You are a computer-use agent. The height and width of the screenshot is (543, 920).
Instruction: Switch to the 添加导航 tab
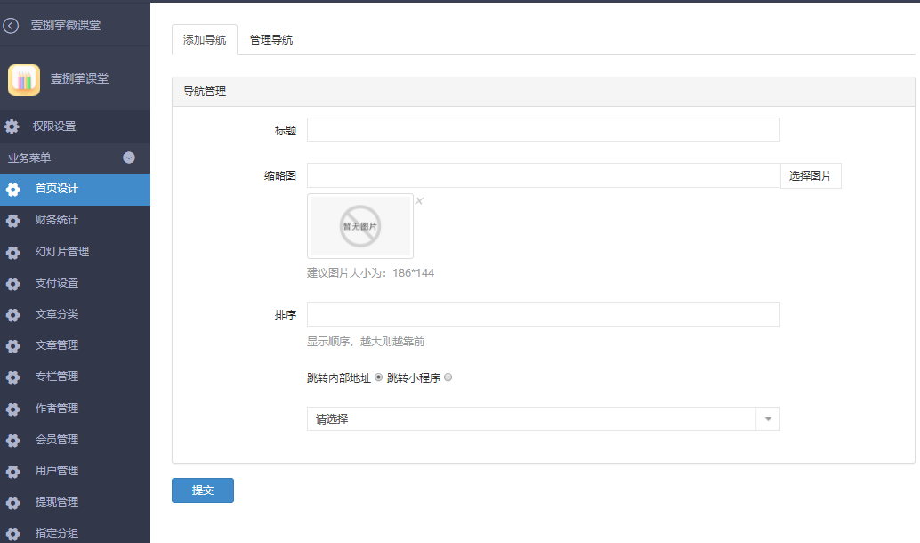pos(204,39)
